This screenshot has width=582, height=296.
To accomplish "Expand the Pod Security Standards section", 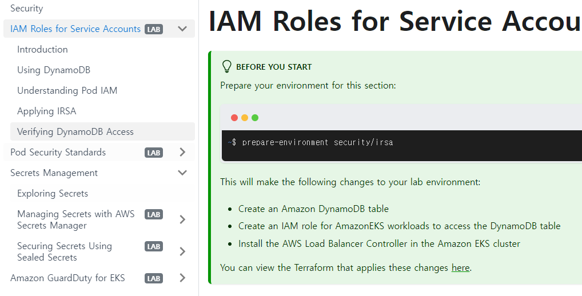I will click(182, 152).
